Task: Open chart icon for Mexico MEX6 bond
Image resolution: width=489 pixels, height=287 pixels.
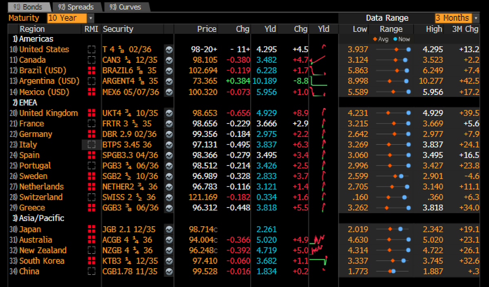Action: click(x=169, y=92)
